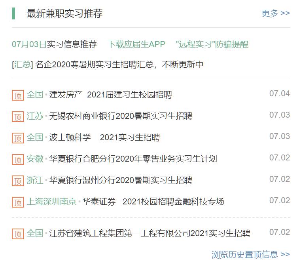Image resolution: width=301 pixels, height=265 pixels.
Task: Click 顶 badge beside 华夏银行温州分行
Action: 18,181
